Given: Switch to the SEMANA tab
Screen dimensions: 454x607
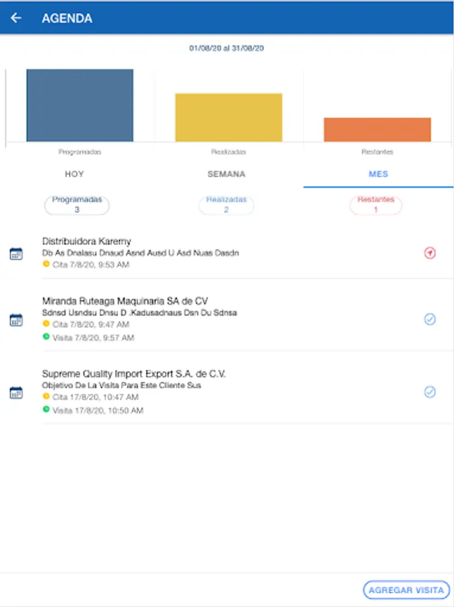Looking at the screenshot, I should pyautogui.click(x=227, y=174).
